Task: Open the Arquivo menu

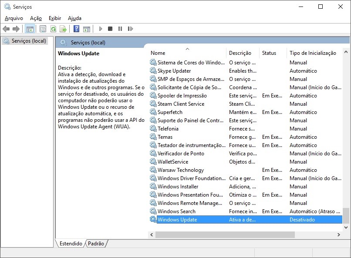Action: pos(13,18)
